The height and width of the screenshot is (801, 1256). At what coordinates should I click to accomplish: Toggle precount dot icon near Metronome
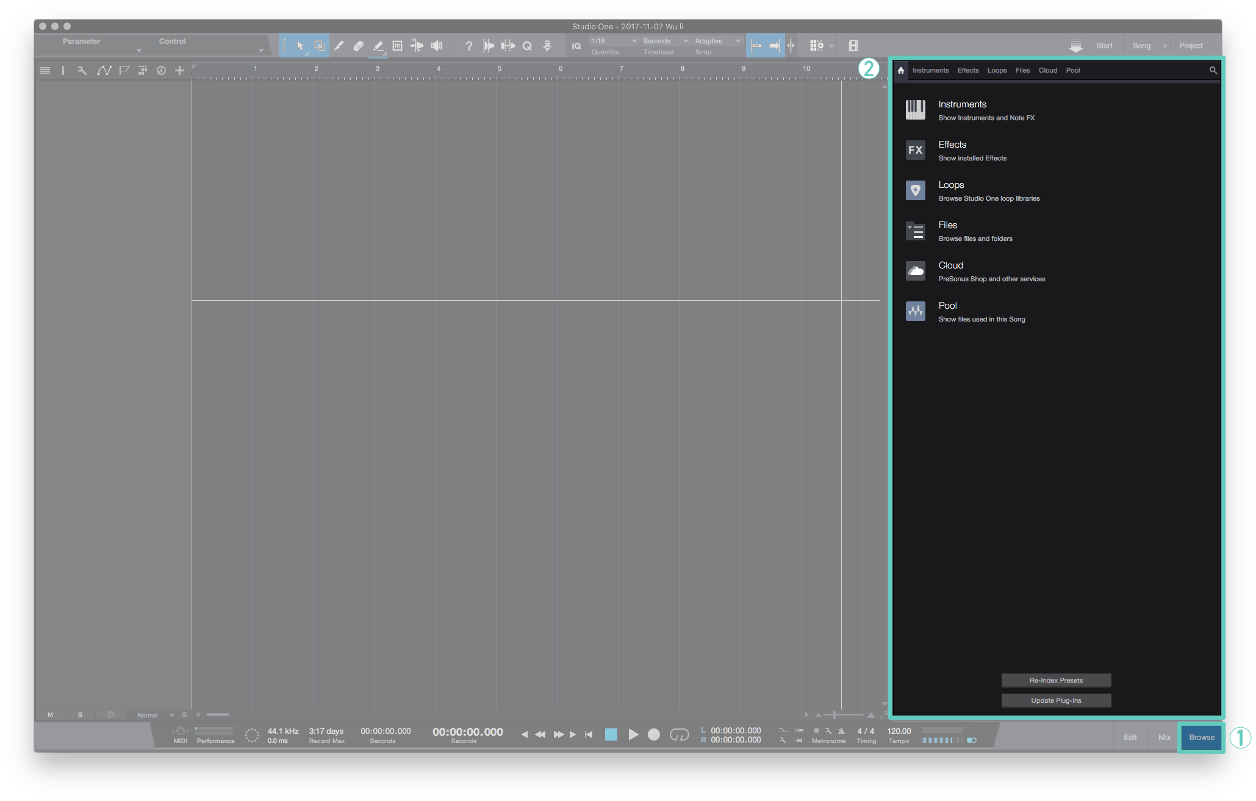click(816, 731)
